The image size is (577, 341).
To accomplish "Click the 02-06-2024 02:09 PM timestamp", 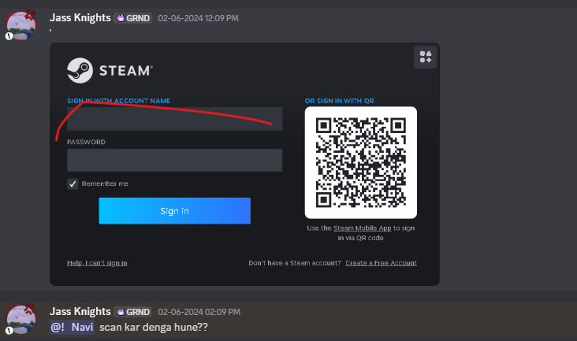I will (199, 313).
